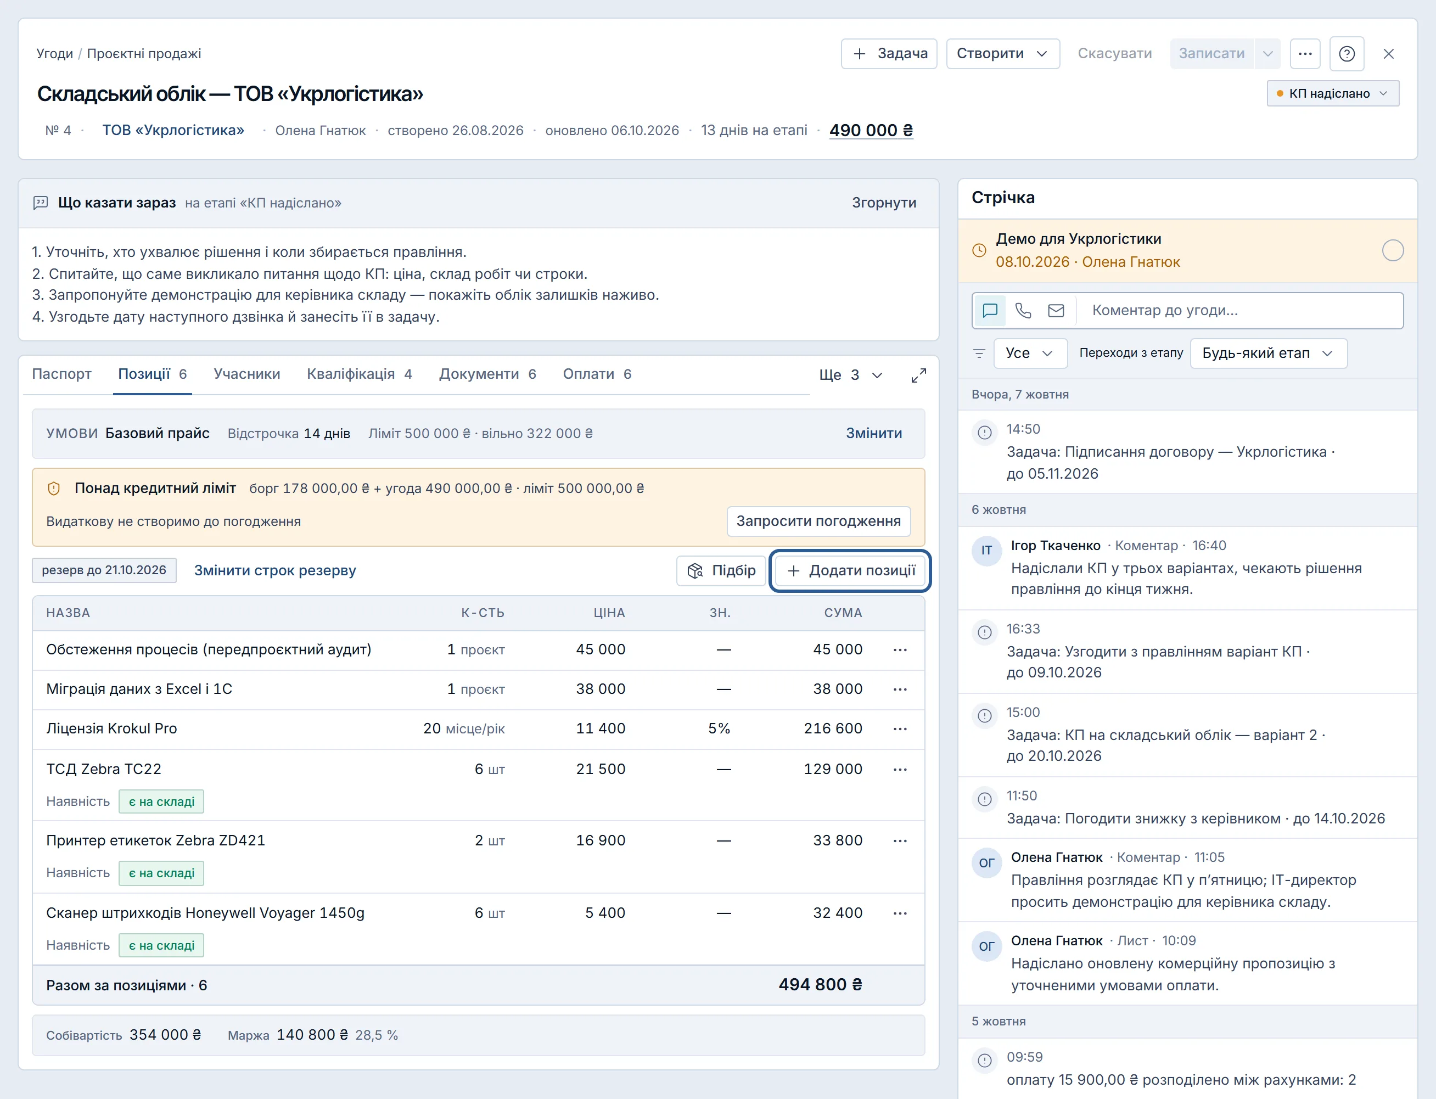This screenshot has width=1436, height=1099.
Task: Click the Додати позиції button
Action: click(x=850, y=571)
